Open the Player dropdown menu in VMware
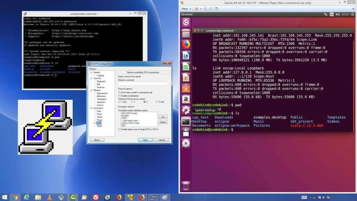The height and width of the screenshot is (201, 357). pyautogui.click(x=186, y=9)
